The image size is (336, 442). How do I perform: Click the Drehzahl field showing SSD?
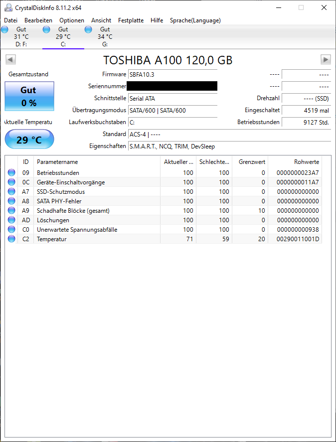tap(306, 99)
